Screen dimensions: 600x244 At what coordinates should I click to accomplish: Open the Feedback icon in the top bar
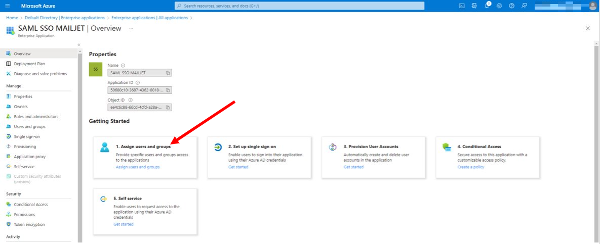[524, 6]
